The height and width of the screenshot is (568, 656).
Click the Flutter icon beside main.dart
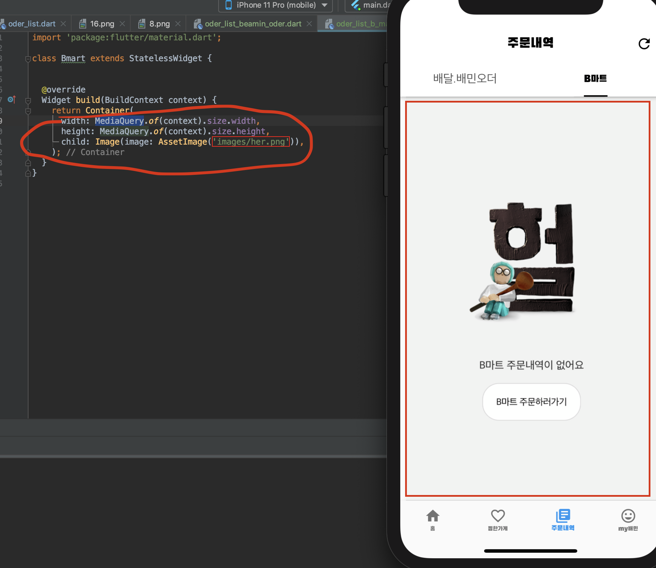(x=355, y=5)
